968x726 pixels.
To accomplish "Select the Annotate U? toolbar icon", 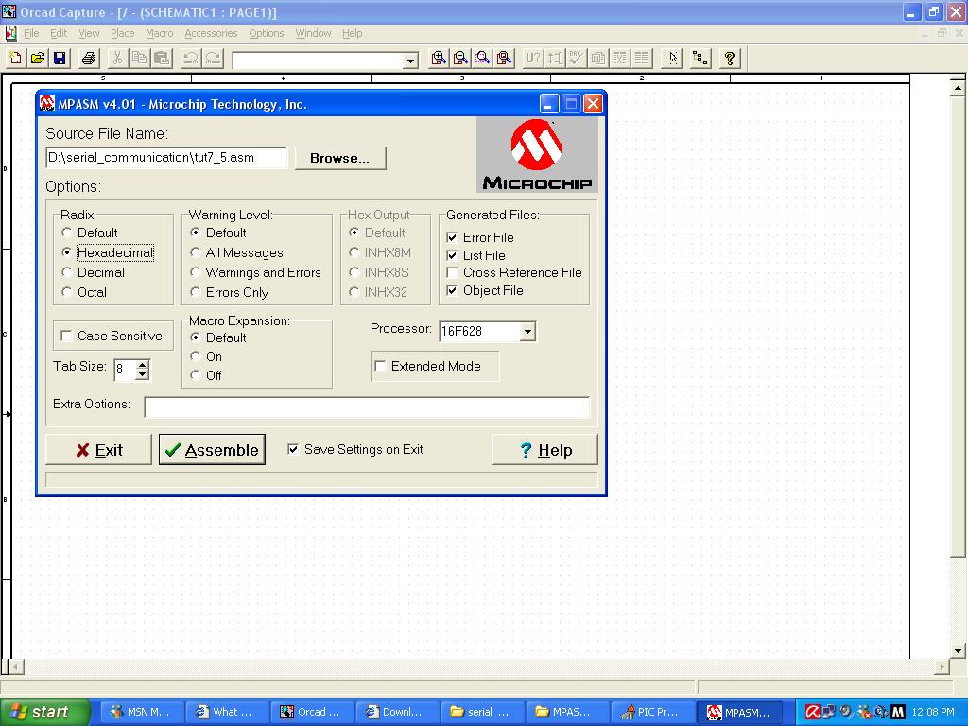I will coord(532,58).
